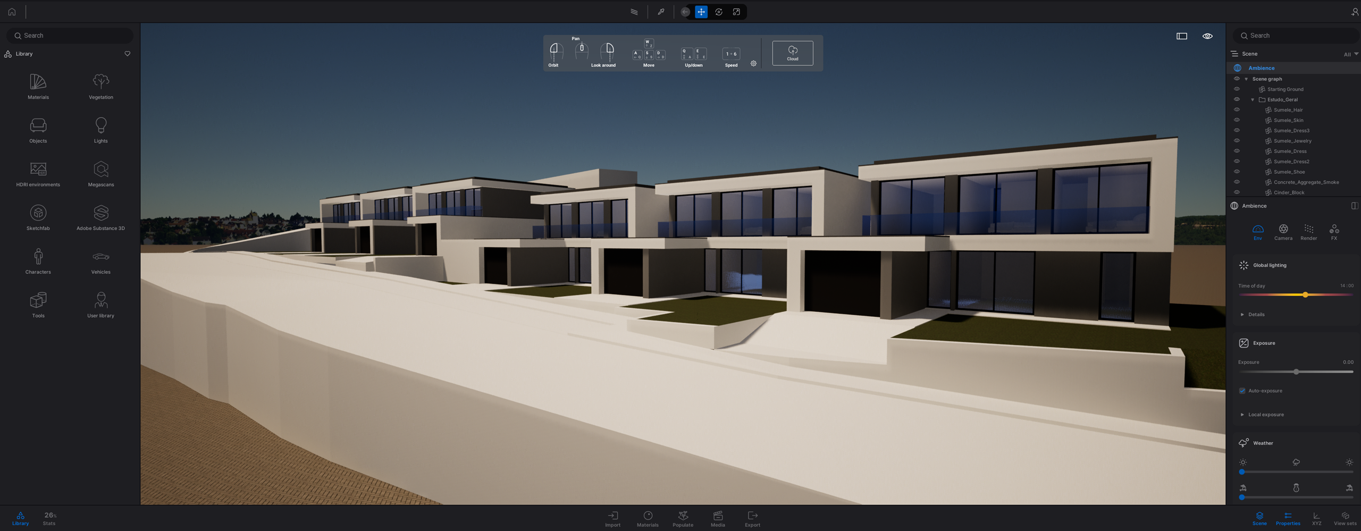Switch to the Render ambience tab
This screenshot has width=1361, height=531.
tap(1308, 232)
